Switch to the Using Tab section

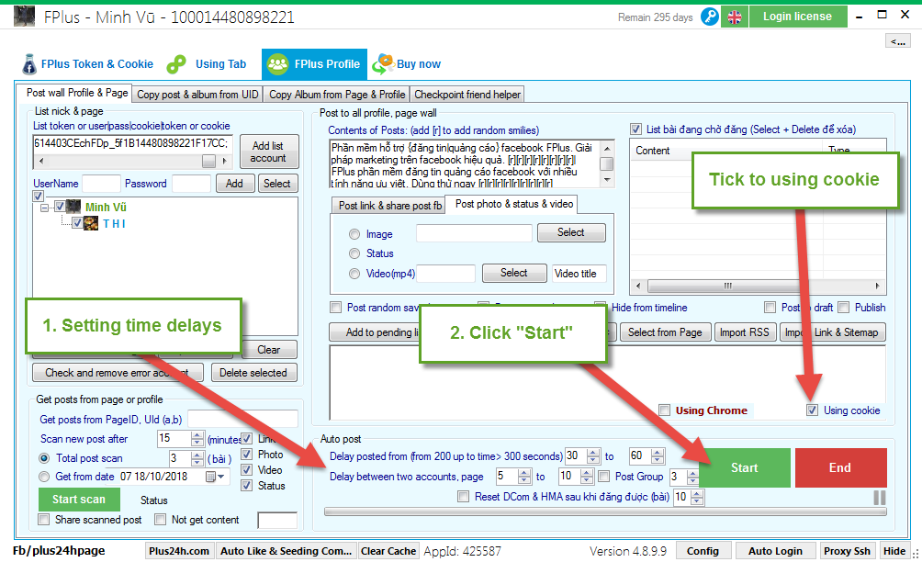pyautogui.click(x=207, y=64)
